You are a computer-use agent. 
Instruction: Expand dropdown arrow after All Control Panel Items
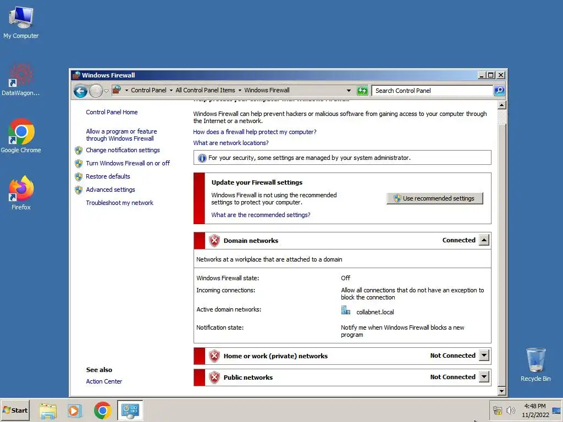click(x=240, y=91)
